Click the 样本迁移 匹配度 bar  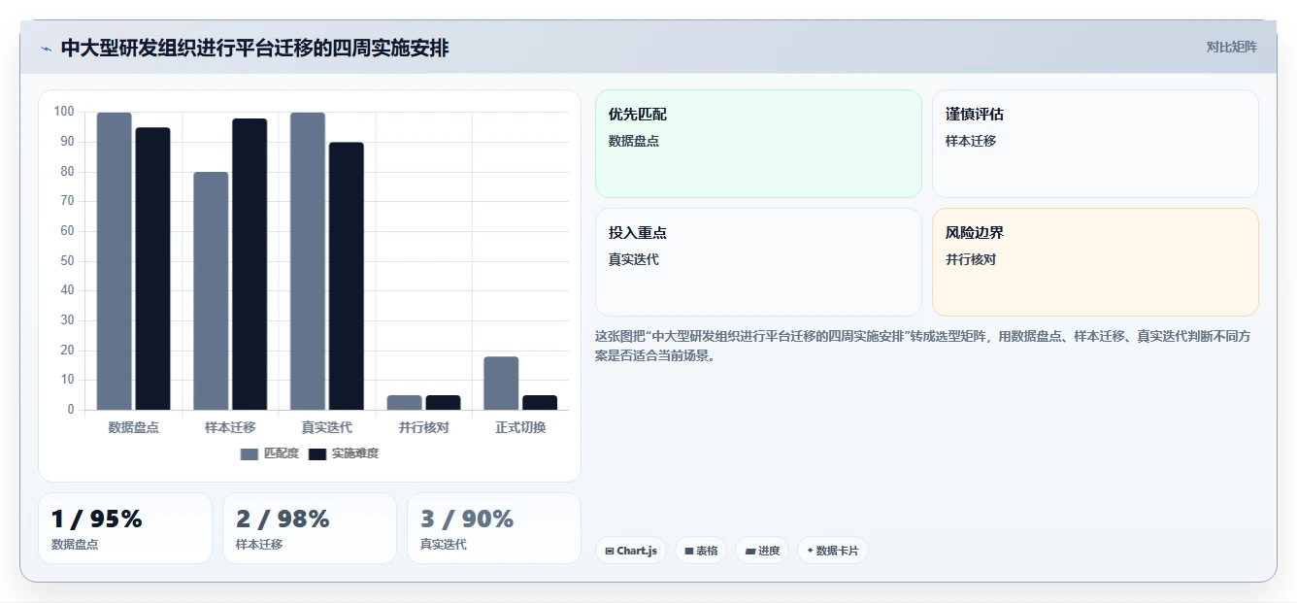211,291
